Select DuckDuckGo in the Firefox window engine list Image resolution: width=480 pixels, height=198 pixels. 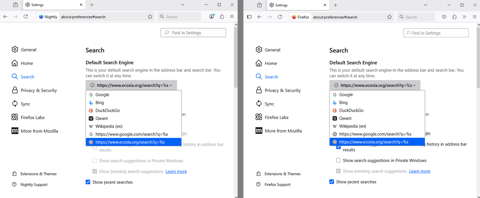click(x=377, y=110)
